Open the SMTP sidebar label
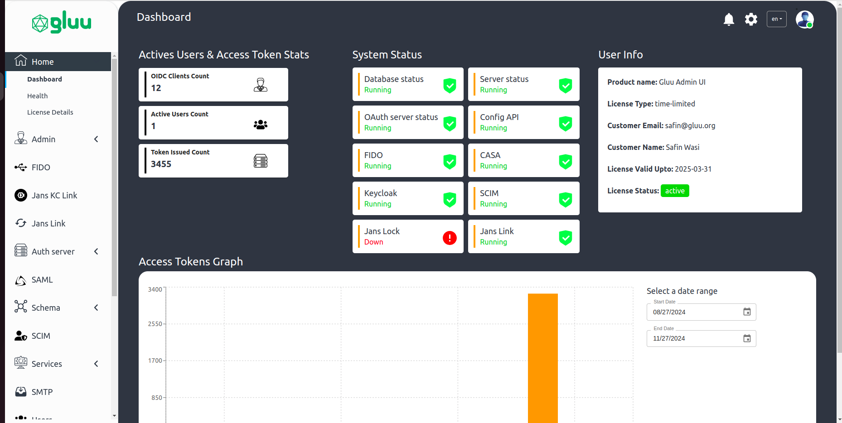The height and width of the screenshot is (423, 842). (42, 392)
